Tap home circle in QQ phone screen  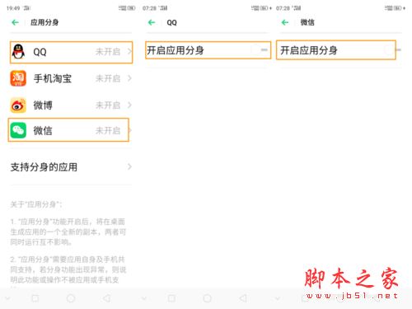(207, 298)
